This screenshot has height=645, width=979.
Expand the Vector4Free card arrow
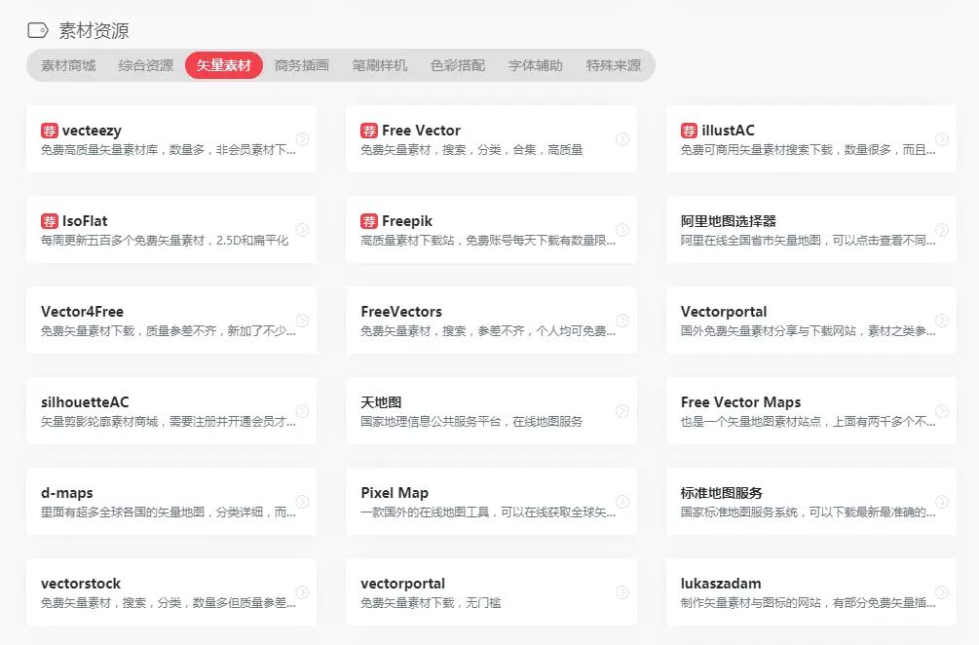click(x=305, y=319)
